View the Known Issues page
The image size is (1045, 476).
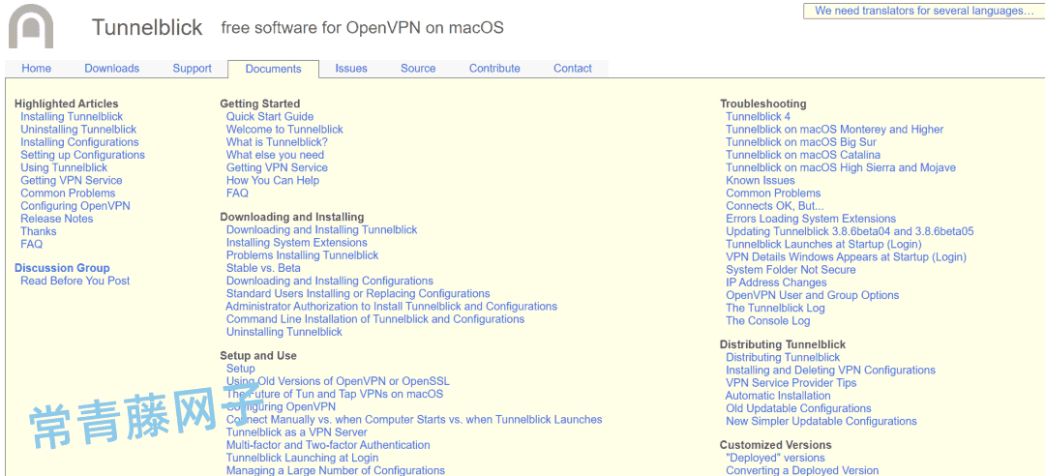point(761,181)
